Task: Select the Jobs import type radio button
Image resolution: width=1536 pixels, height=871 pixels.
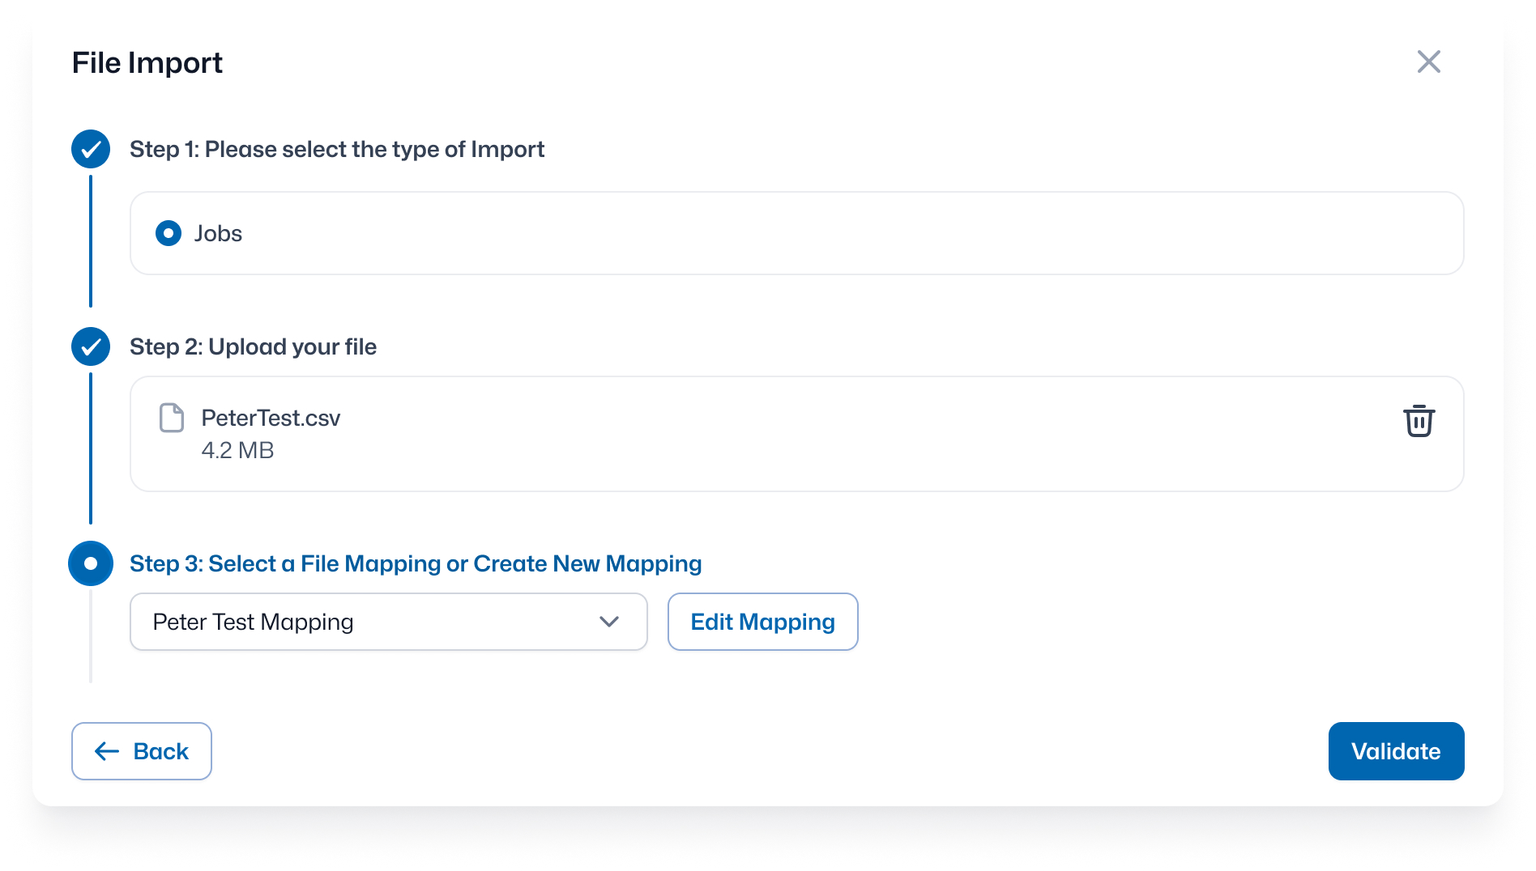Action: tap(168, 233)
